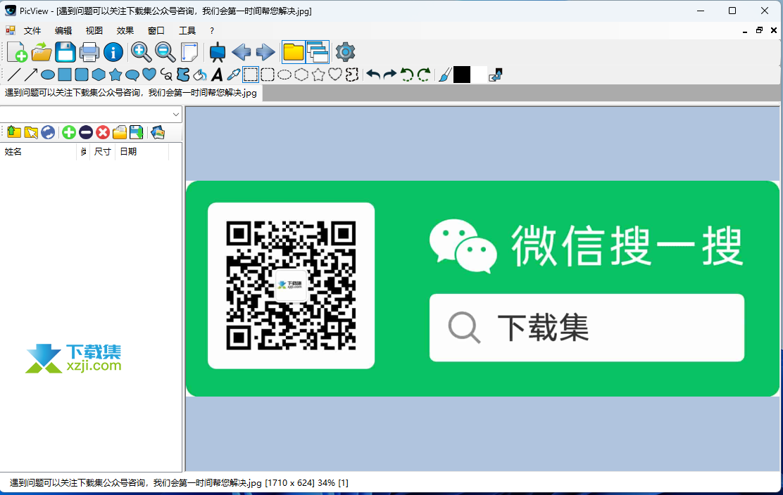783x495 pixels.
Task: Open the 编辑 menu
Action: (x=63, y=30)
